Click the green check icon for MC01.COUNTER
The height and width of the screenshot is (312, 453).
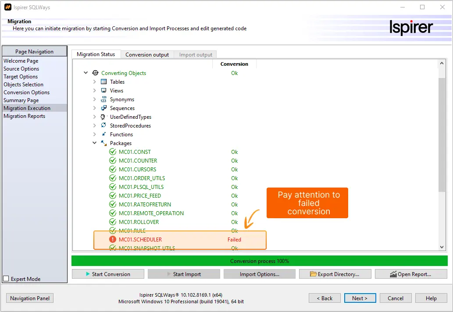[113, 160]
